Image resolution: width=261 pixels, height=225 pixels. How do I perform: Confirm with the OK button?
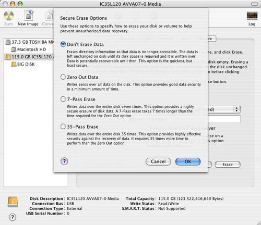(188, 161)
